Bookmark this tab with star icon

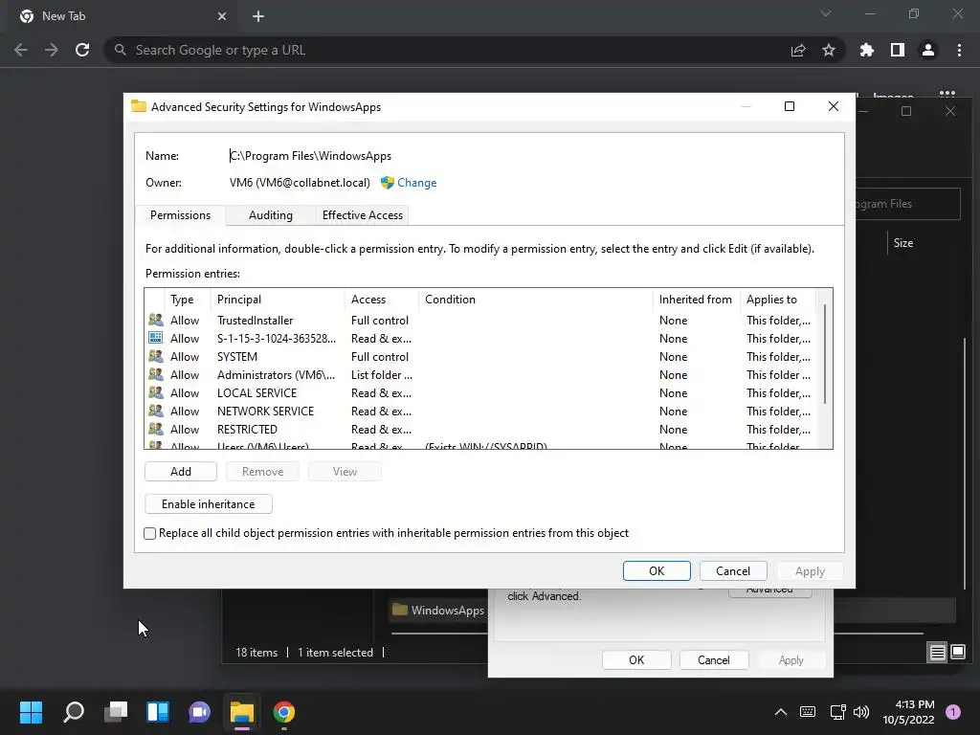pyautogui.click(x=828, y=50)
